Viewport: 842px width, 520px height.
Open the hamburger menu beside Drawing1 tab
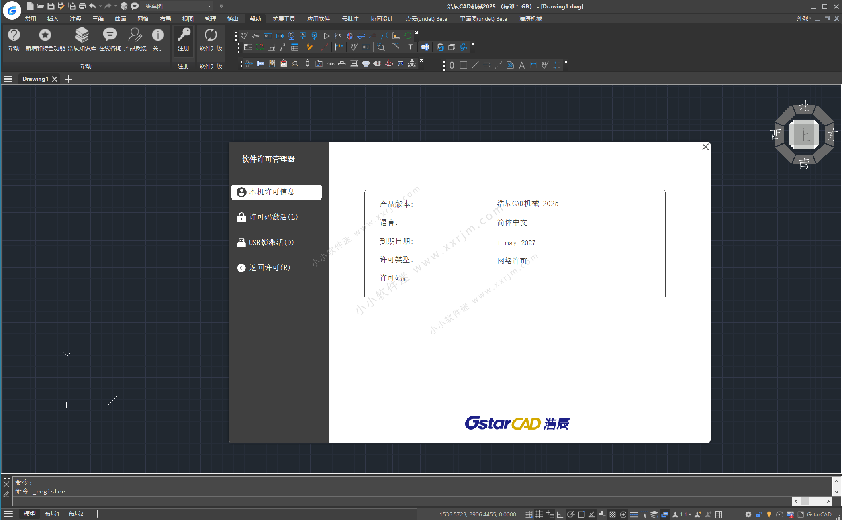click(8, 79)
